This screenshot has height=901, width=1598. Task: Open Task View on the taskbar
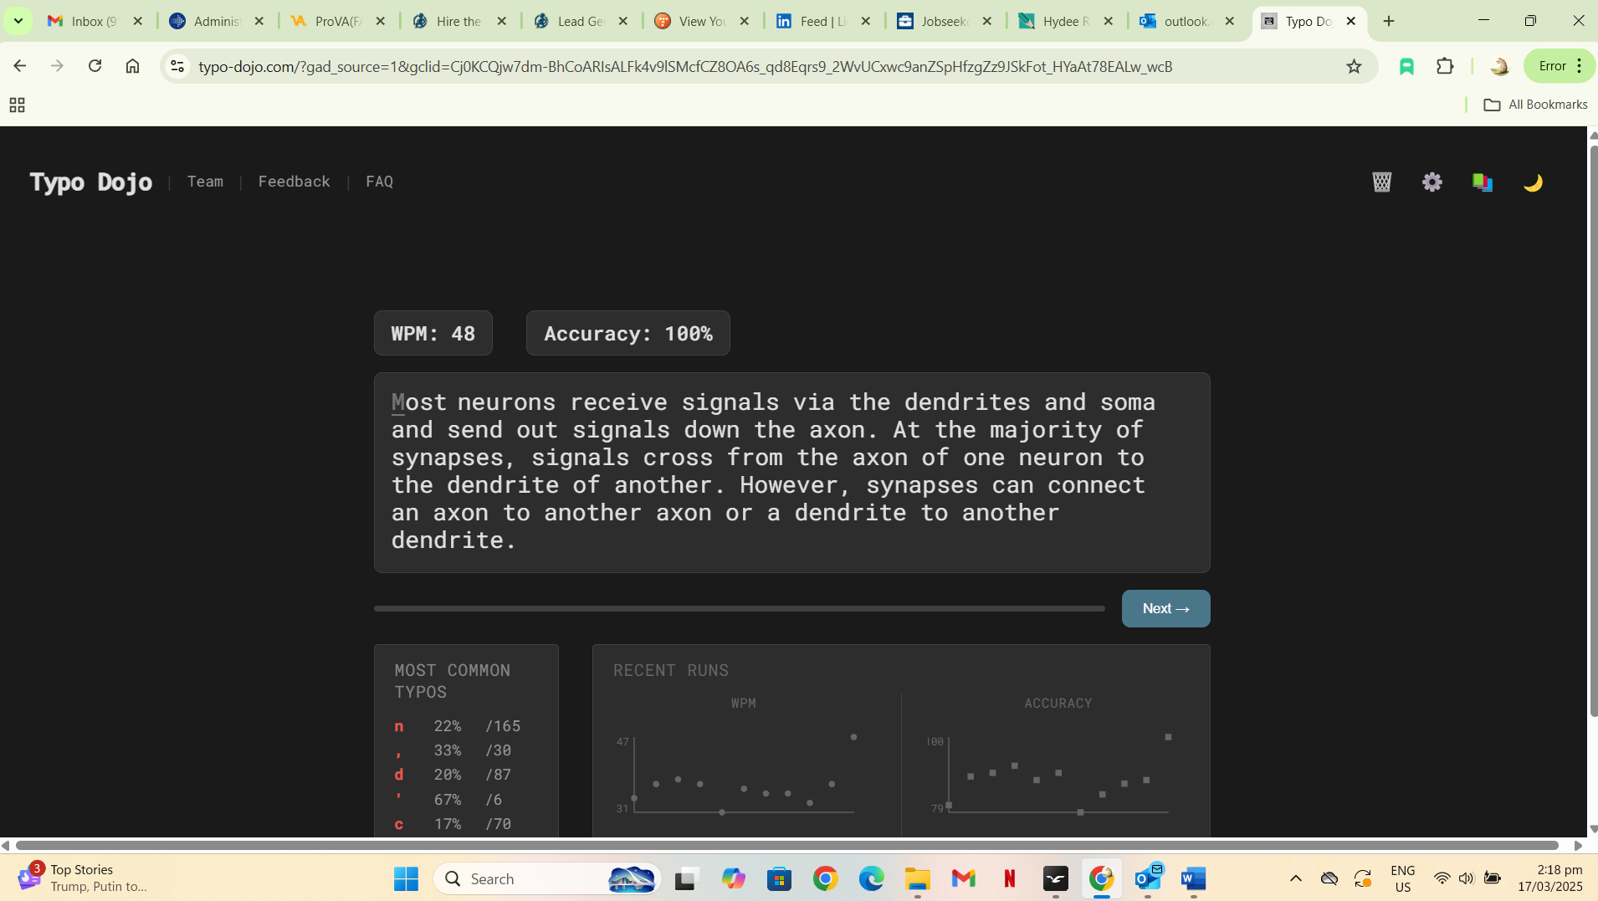click(686, 878)
